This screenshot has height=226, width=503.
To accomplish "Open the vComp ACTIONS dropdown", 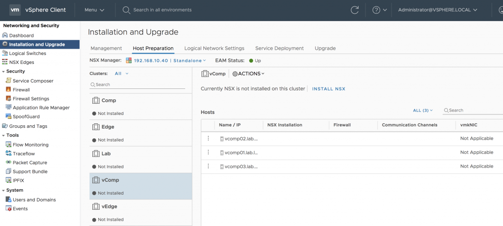I will tap(248, 74).
